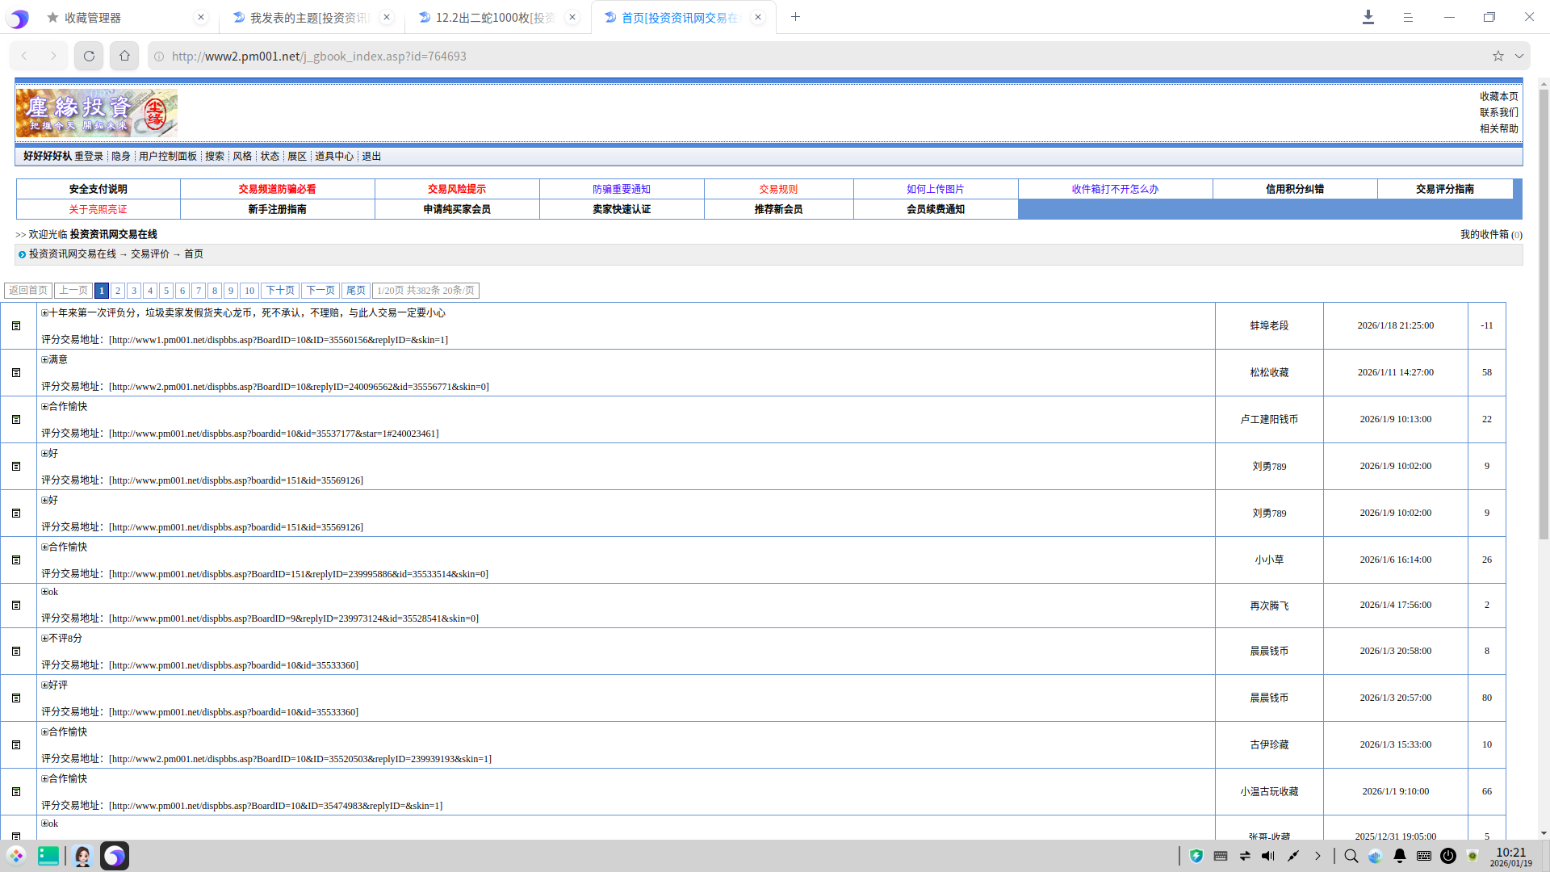
Task: Expand the 不评8分 review entry
Action: coord(45,639)
